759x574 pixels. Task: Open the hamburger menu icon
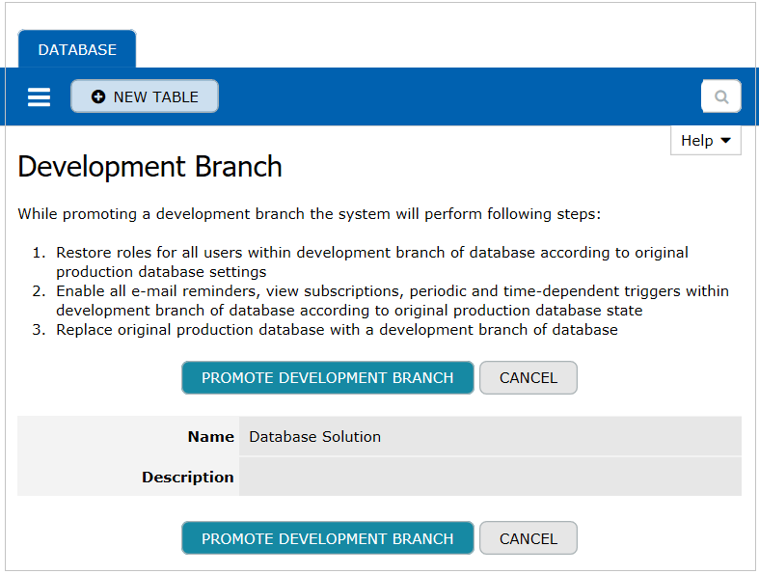(x=39, y=96)
